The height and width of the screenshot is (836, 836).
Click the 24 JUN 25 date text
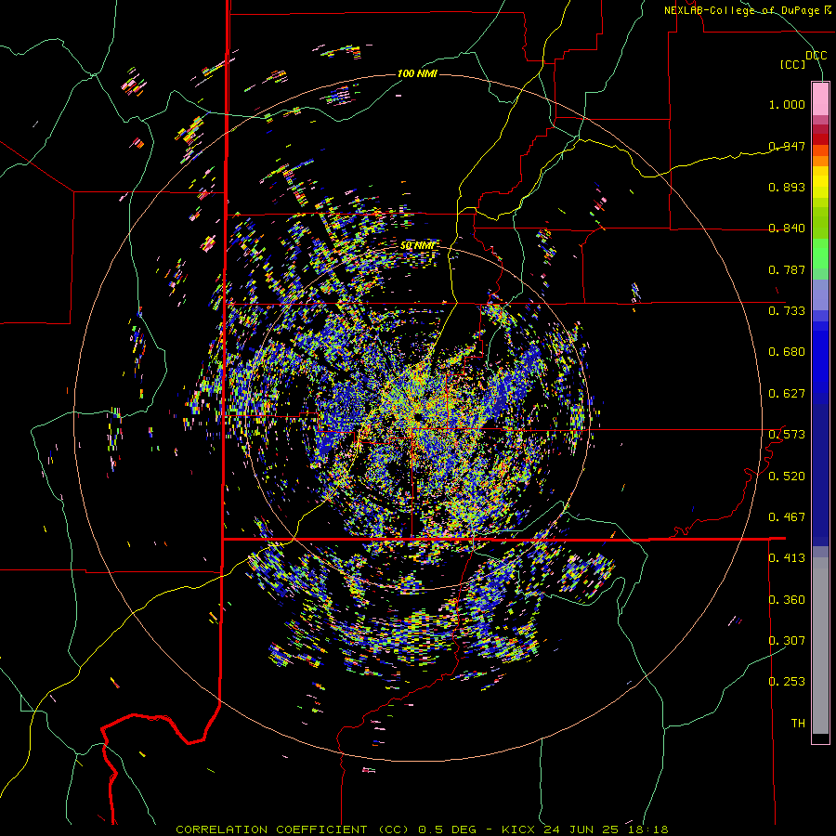pyautogui.click(x=581, y=829)
